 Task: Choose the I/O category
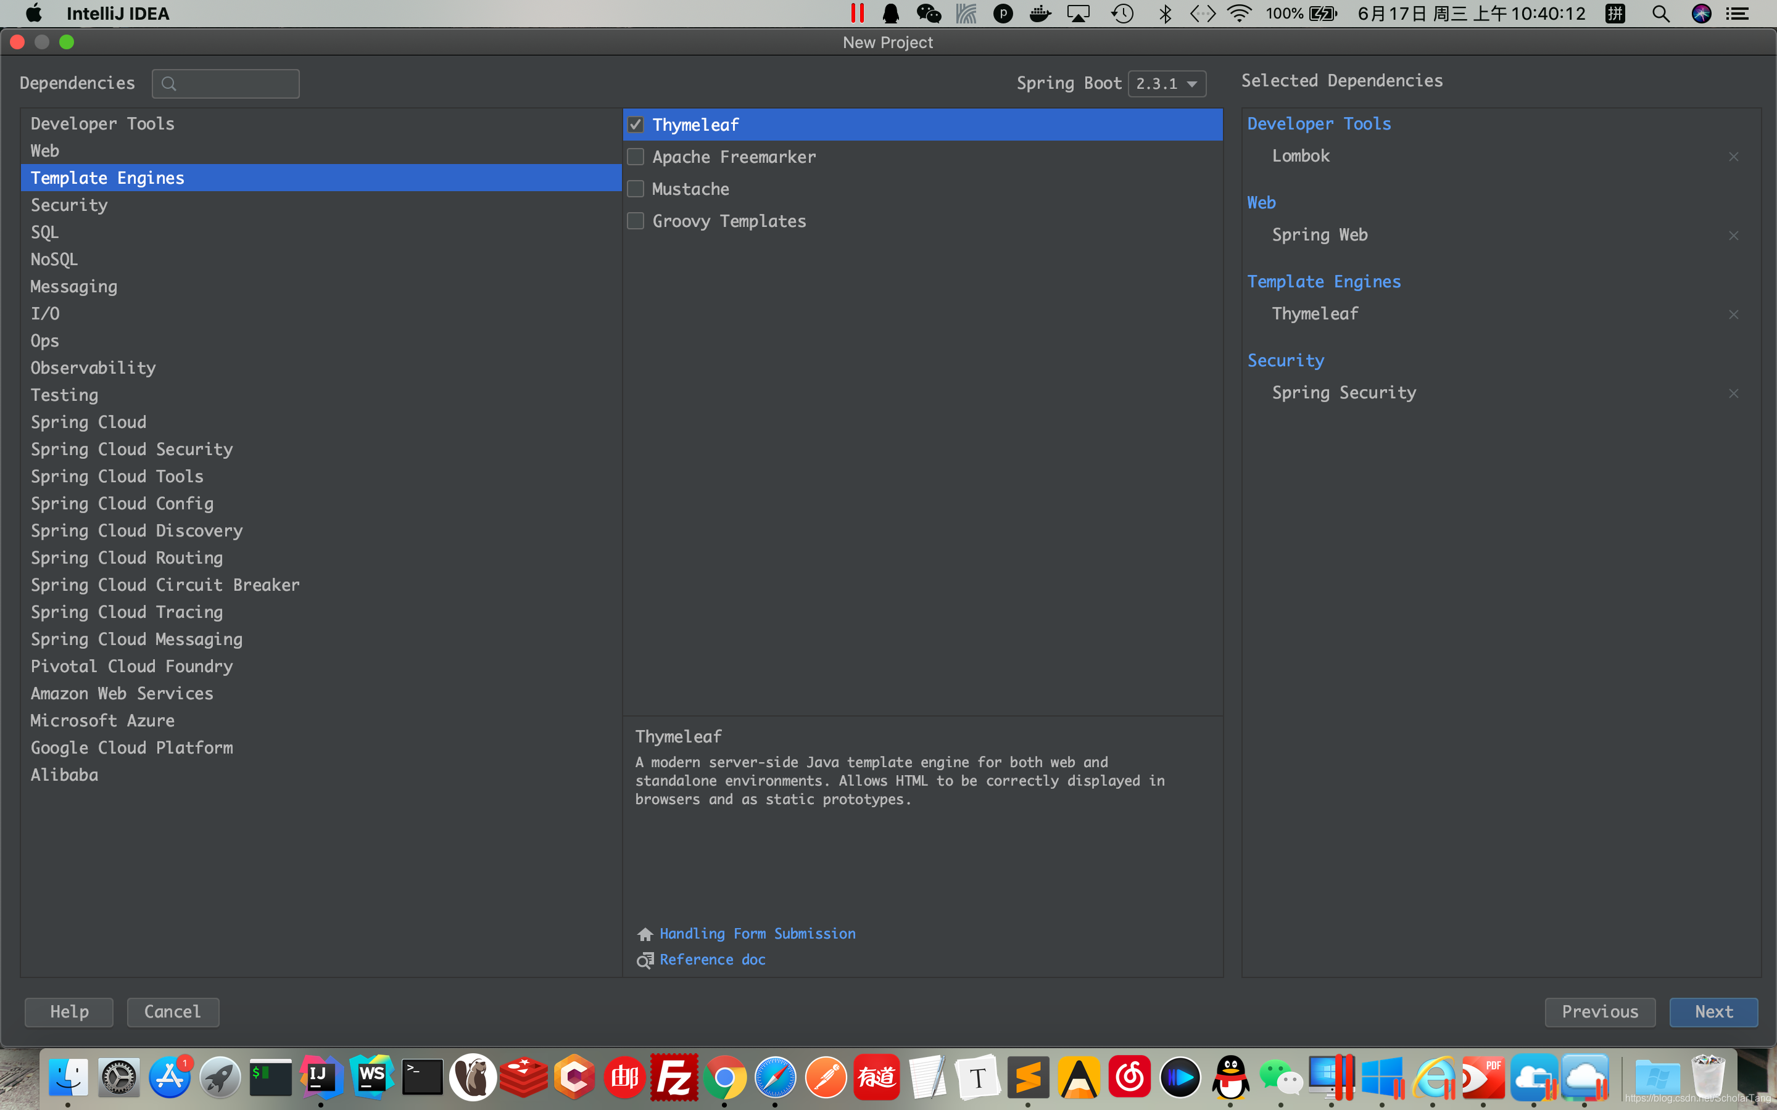point(321,313)
